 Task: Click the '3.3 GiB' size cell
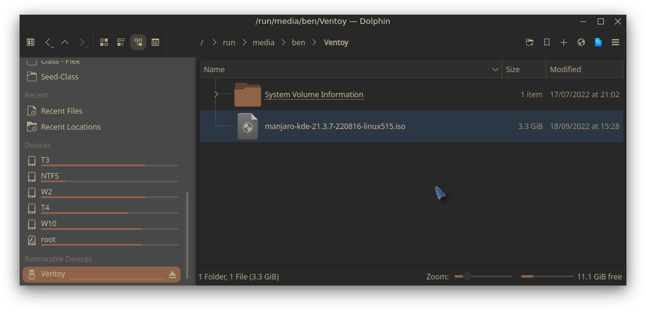tap(530, 127)
